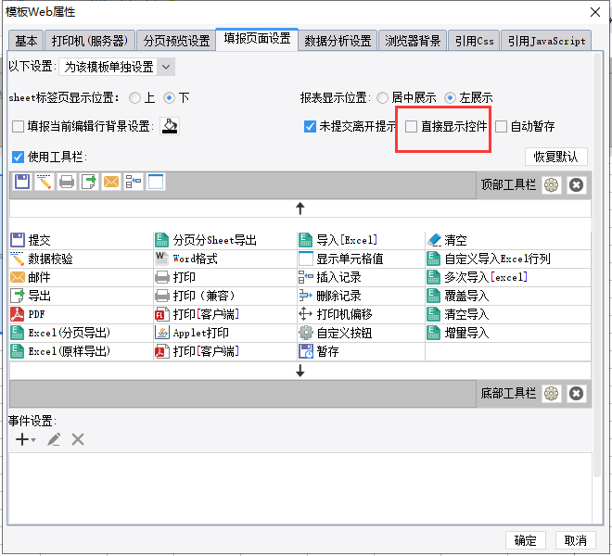Select 增量导入 item
This screenshot has width=612, height=556.
508,333
